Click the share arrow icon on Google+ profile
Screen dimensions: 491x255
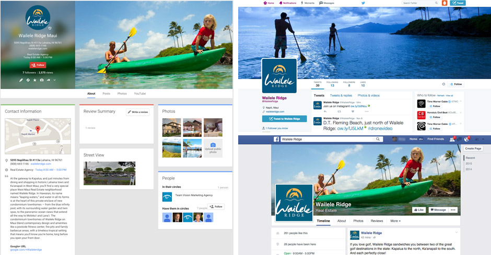pyautogui.click(x=49, y=80)
